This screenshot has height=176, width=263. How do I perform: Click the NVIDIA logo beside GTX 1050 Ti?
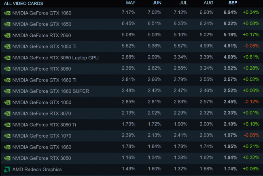coord(7,46)
